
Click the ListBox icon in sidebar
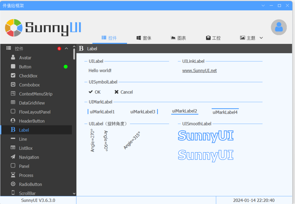point(13,148)
